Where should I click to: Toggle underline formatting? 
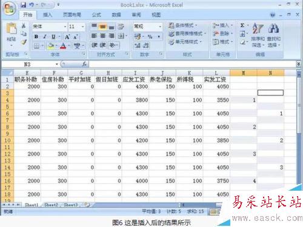tap(53, 36)
